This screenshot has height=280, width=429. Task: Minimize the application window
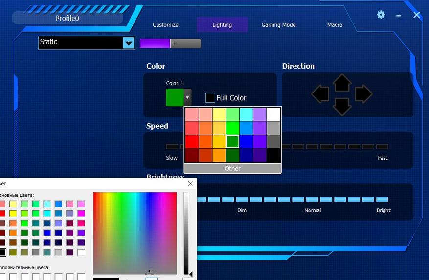pos(399,15)
